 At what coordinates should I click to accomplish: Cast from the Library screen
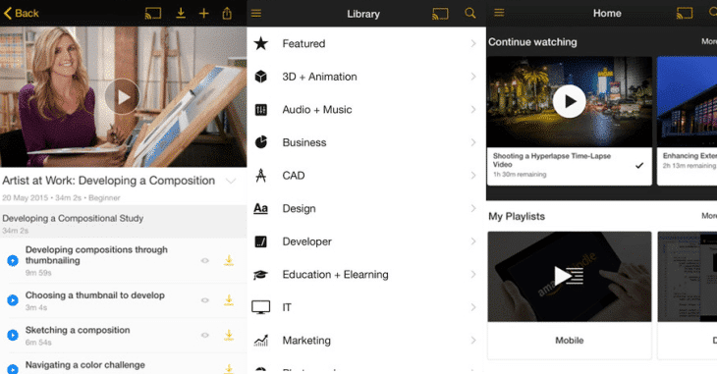click(x=440, y=14)
